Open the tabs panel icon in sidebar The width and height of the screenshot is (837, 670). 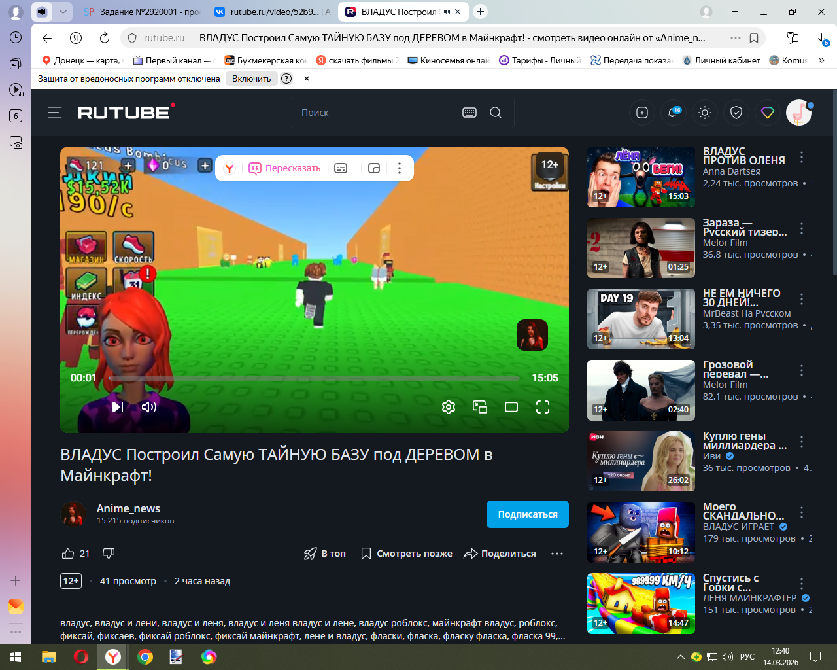(x=16, y=63)
